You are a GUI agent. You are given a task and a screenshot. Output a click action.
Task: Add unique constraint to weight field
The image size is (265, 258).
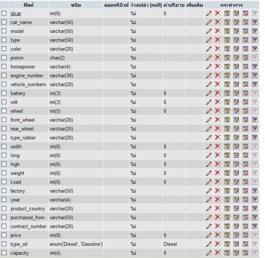pos(245,173)
